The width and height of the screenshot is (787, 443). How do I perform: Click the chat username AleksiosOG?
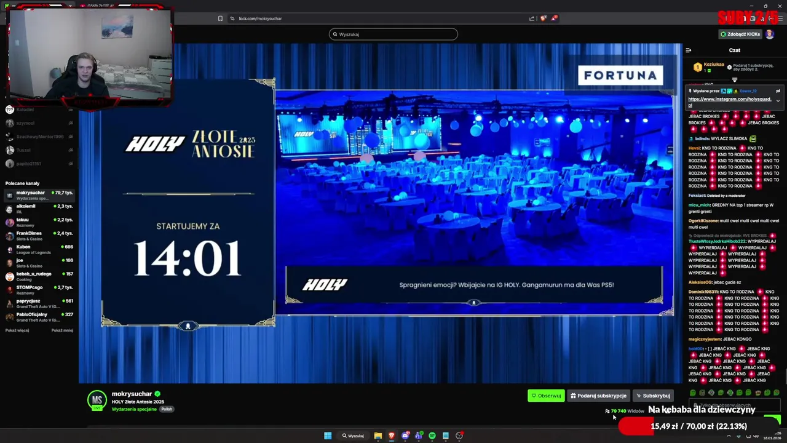(x=700, y=282)
